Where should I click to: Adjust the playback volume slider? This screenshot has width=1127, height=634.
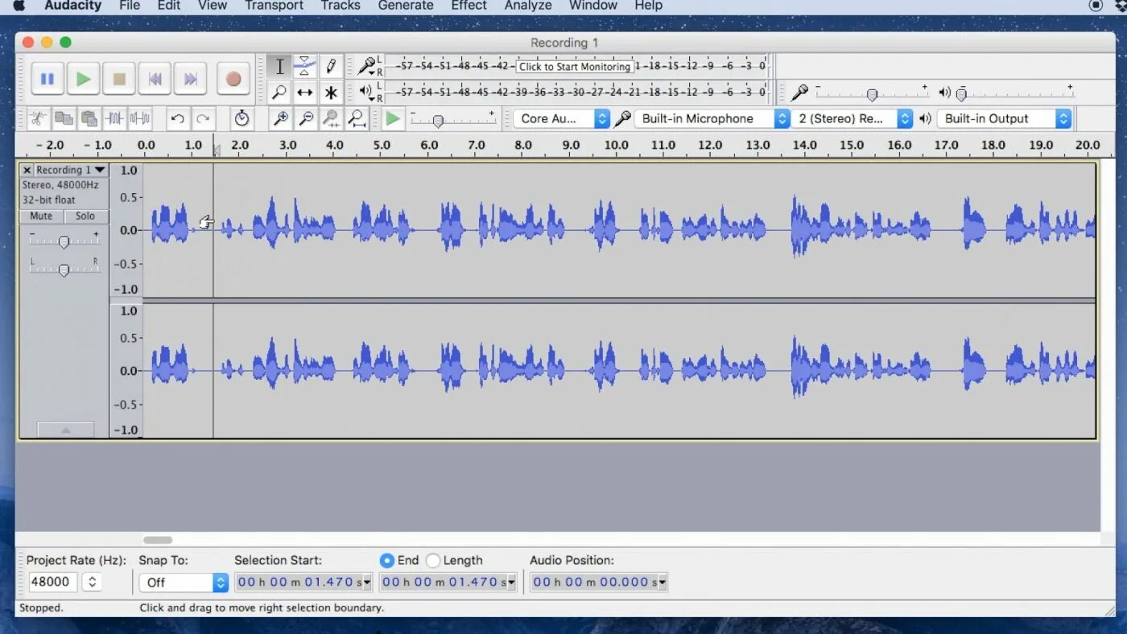[961, 95]
